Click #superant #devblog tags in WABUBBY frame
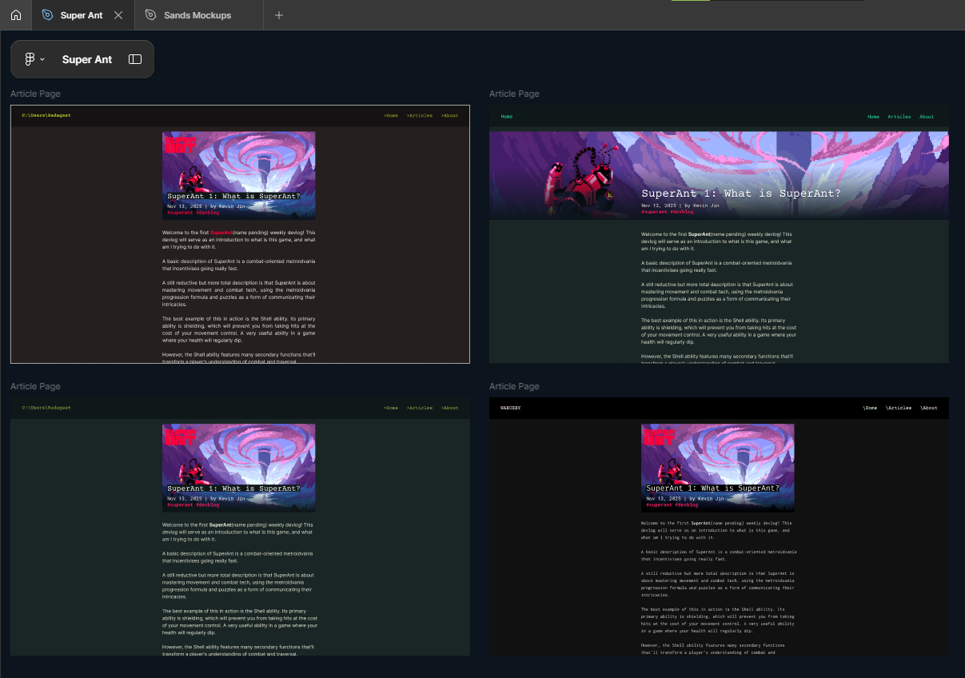The width and height of the screenshot is (965, 678). pyautogui.click(x=672, y=505)
